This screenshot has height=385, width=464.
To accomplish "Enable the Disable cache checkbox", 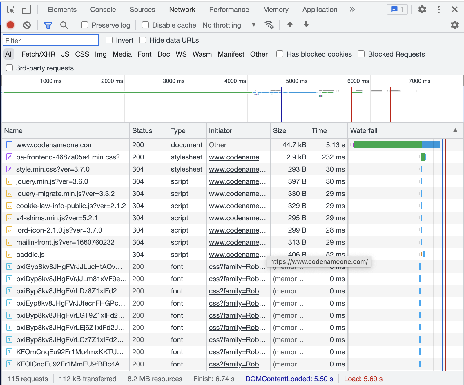I will [x=145, y=25].
